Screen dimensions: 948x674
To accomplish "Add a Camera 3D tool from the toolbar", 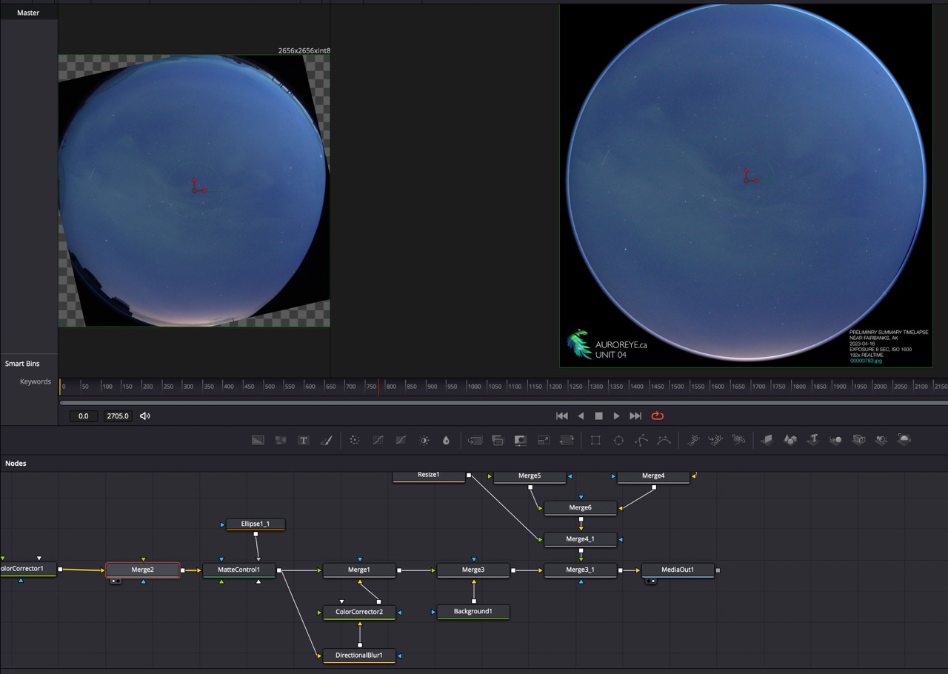I will [859, 440].
